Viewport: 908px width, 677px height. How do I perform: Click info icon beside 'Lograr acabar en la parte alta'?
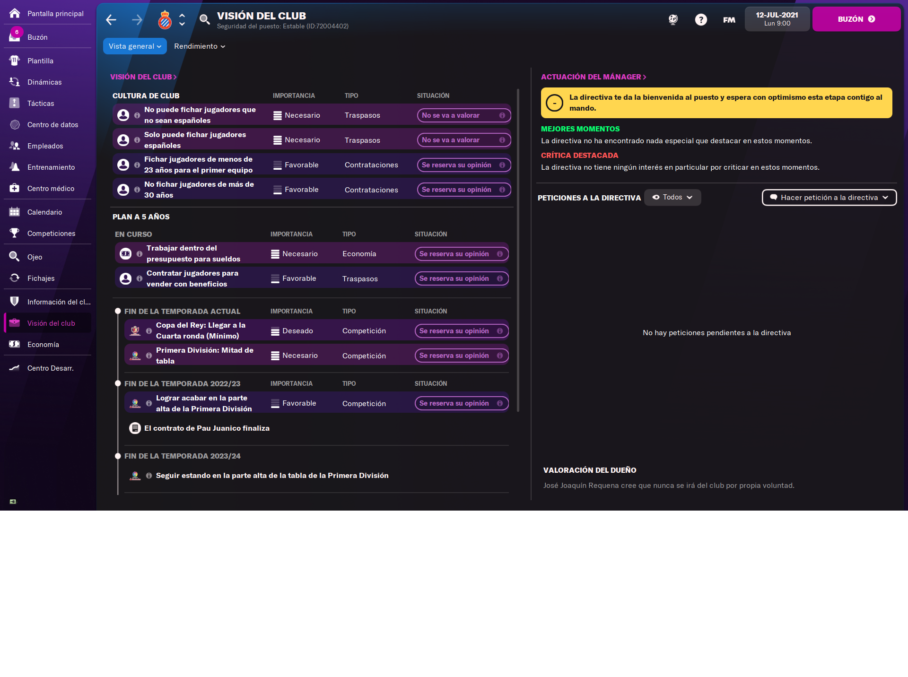point(149,403)
